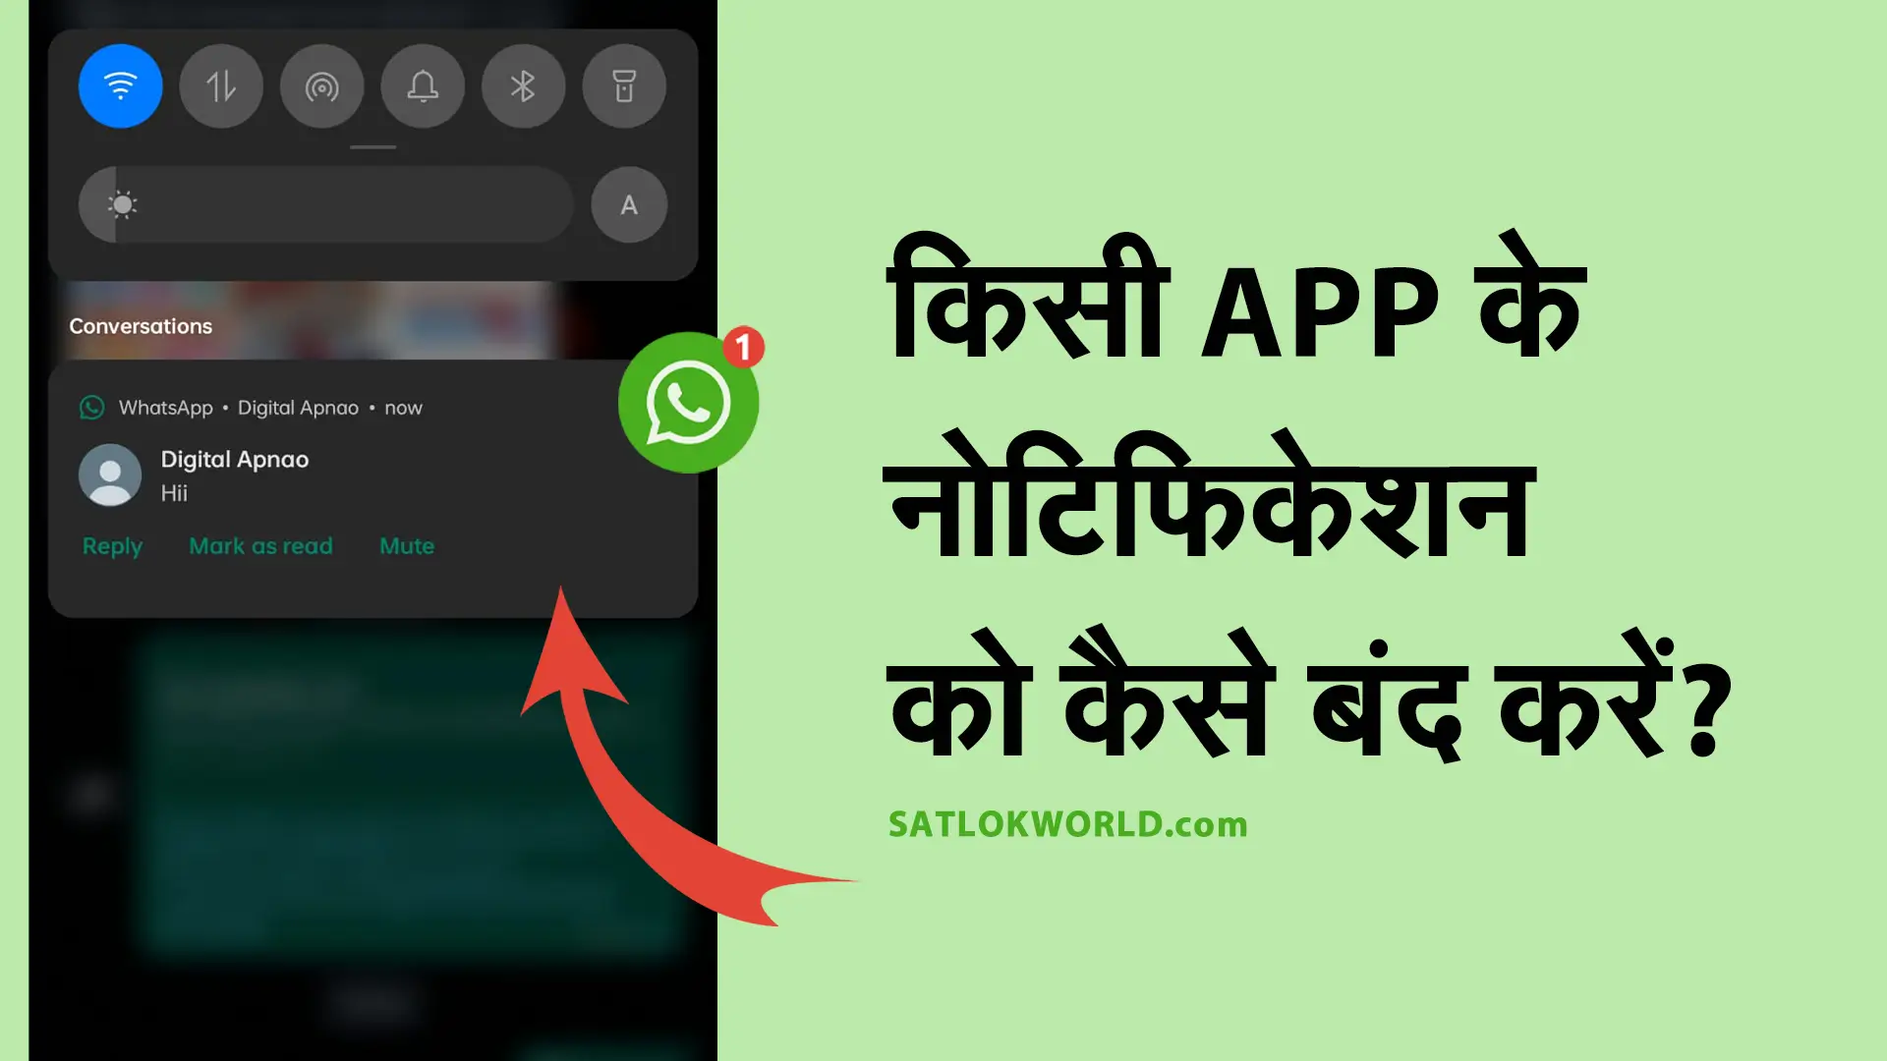Expand Conversations section in notification shade

pos(140,326)
